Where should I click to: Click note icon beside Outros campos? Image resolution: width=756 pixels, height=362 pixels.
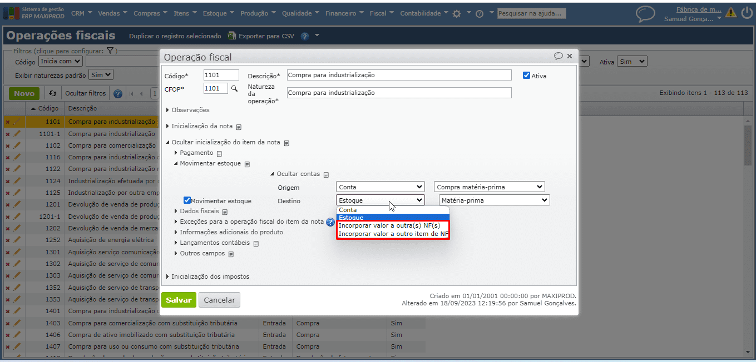(231, 254)
